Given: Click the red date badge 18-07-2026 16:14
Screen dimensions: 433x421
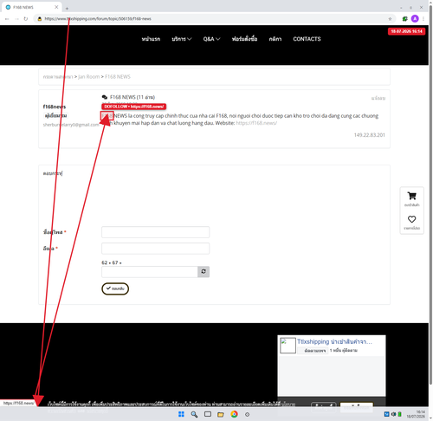Looking at the screenshot, I should (x=406, y=31).
